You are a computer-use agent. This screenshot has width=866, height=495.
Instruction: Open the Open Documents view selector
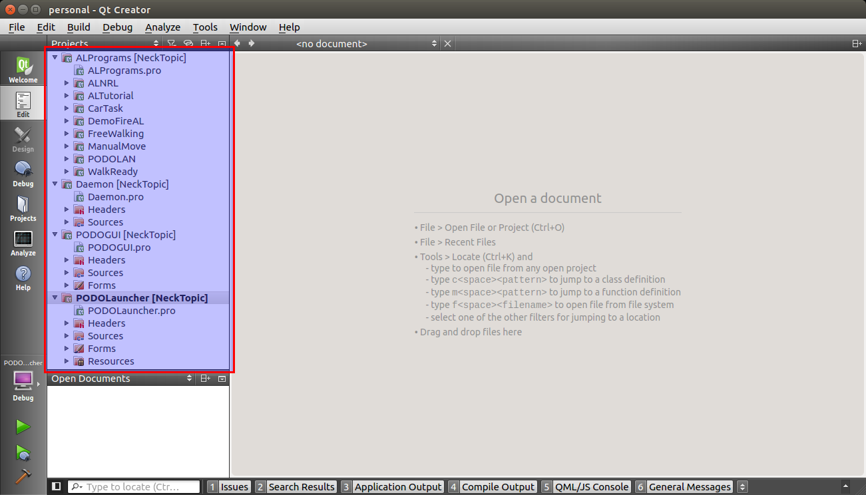(122, 379)
